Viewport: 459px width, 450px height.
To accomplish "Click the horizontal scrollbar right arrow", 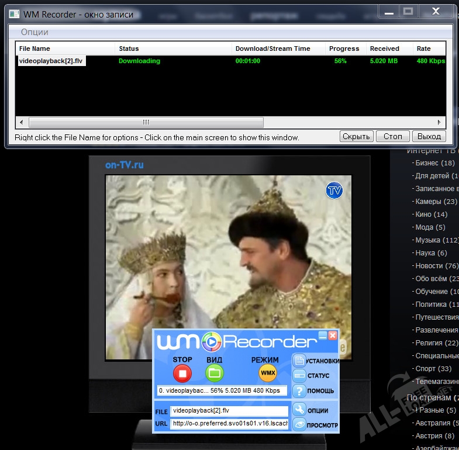I will click(x=441, y=122).
